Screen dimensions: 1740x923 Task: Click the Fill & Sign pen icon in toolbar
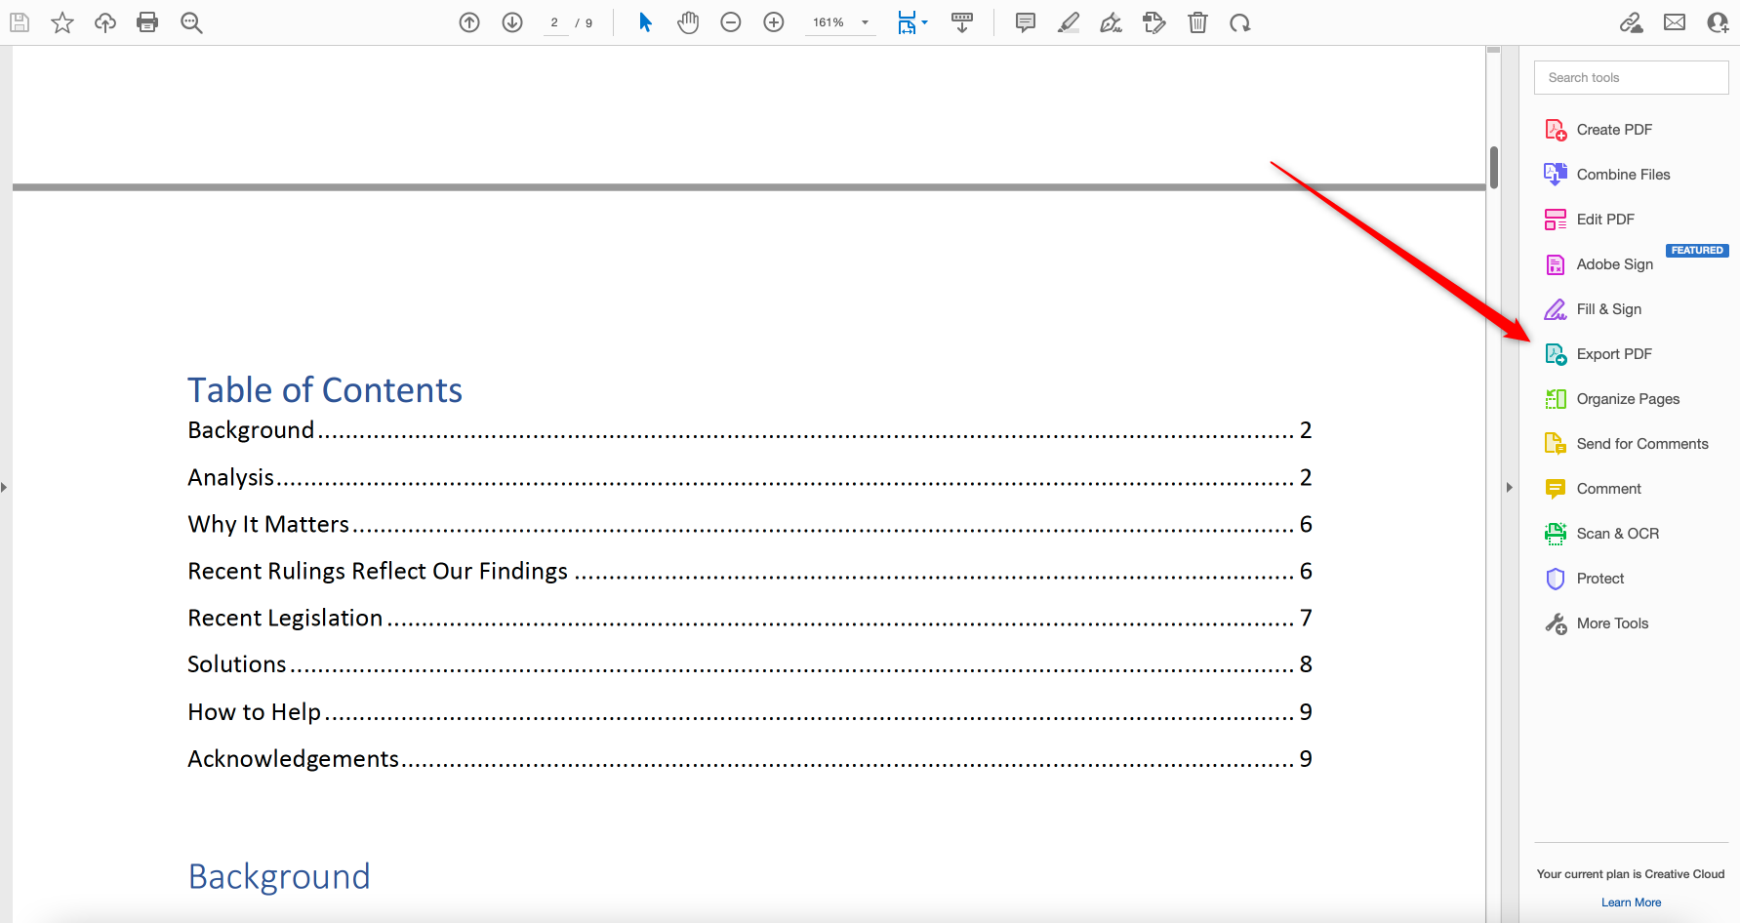[x=1111, y=21]
